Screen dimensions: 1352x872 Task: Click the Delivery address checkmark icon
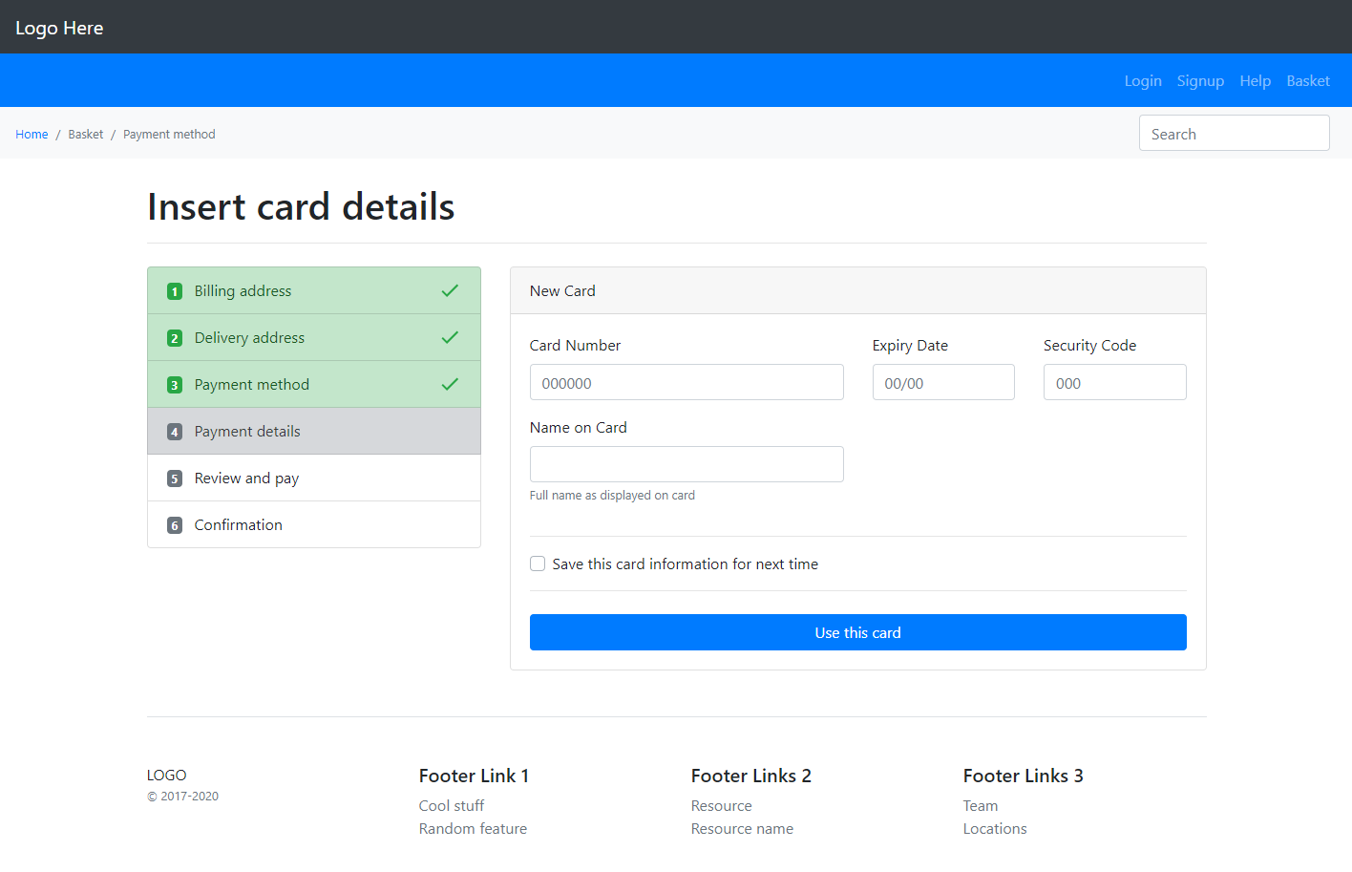point(450,337)
